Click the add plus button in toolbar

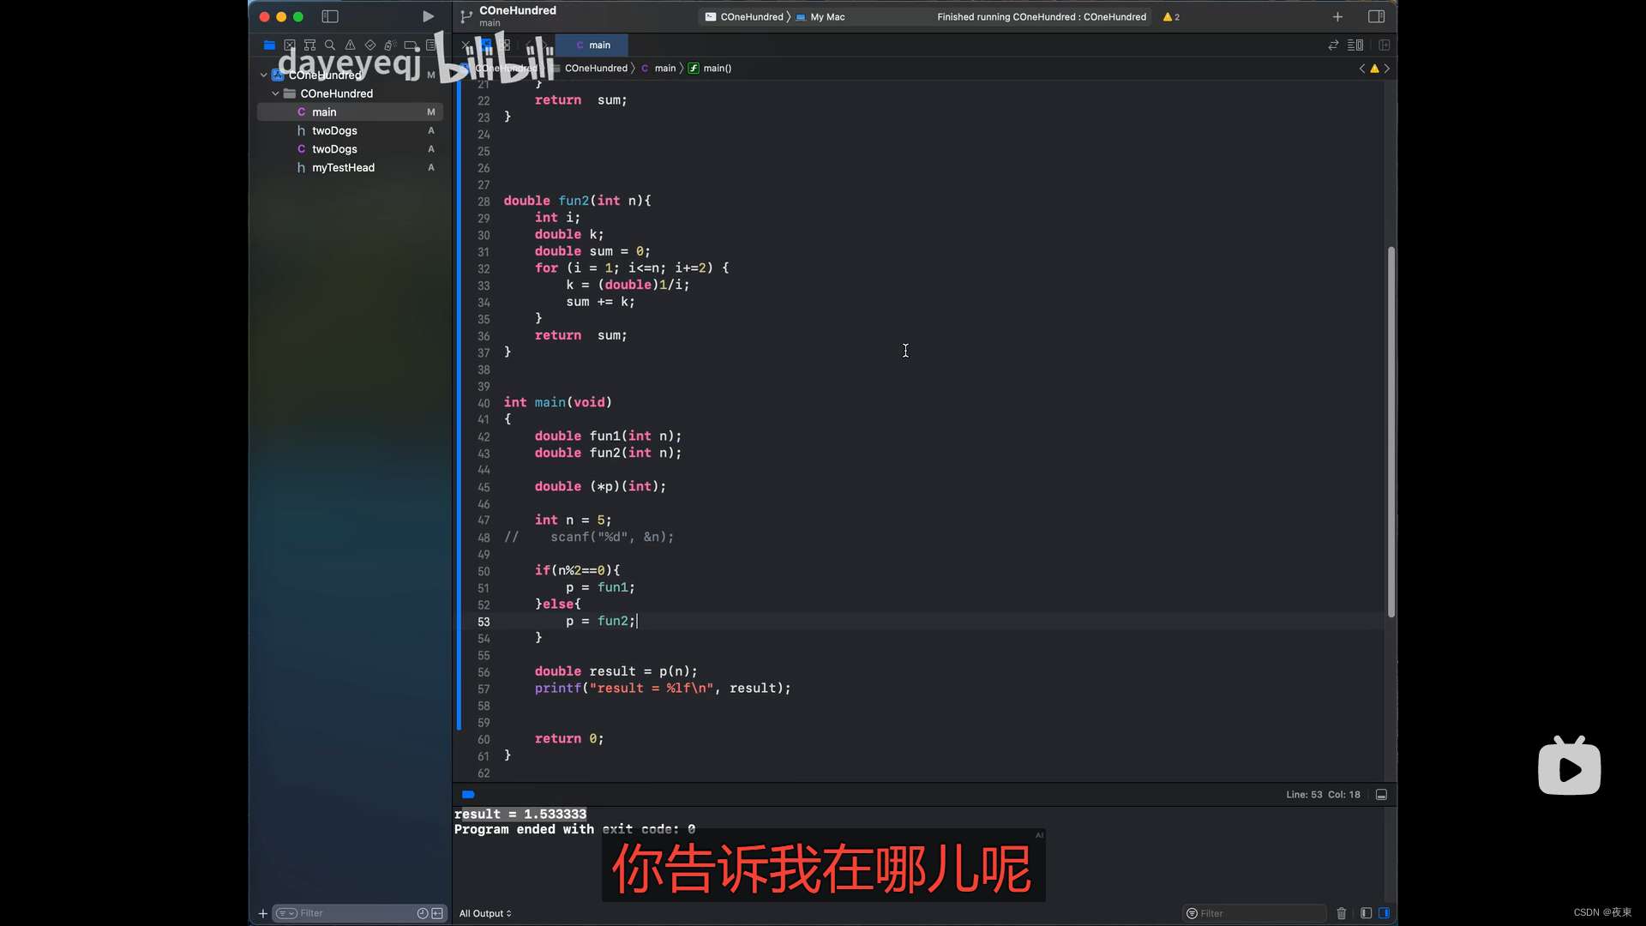pos(1337,17)
